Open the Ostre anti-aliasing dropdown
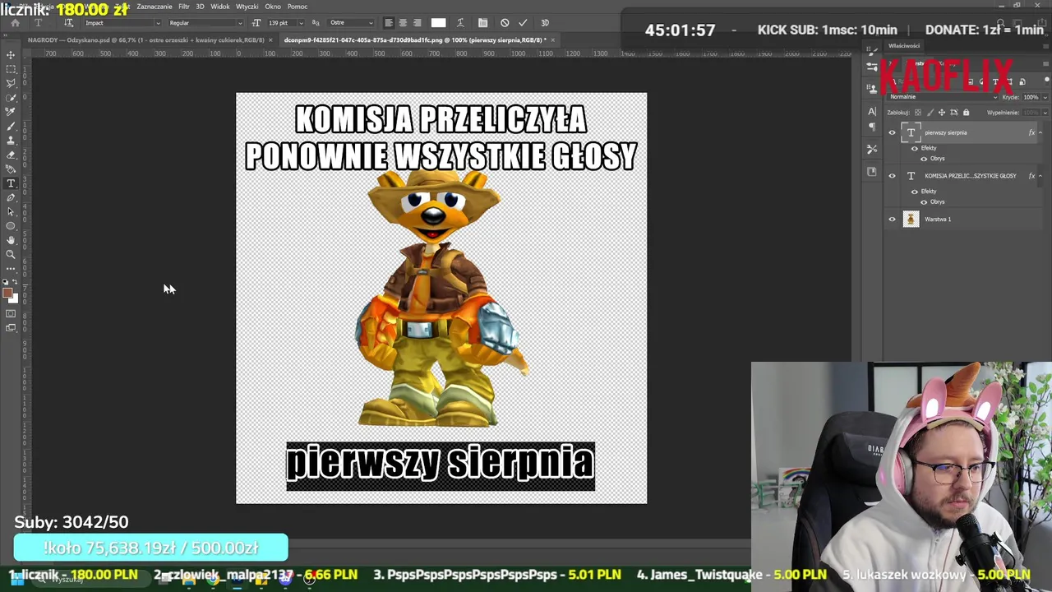 coord(351,22)
